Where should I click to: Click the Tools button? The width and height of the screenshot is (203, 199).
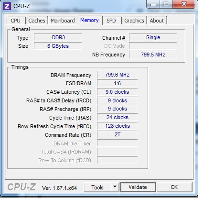coord(97,188)
